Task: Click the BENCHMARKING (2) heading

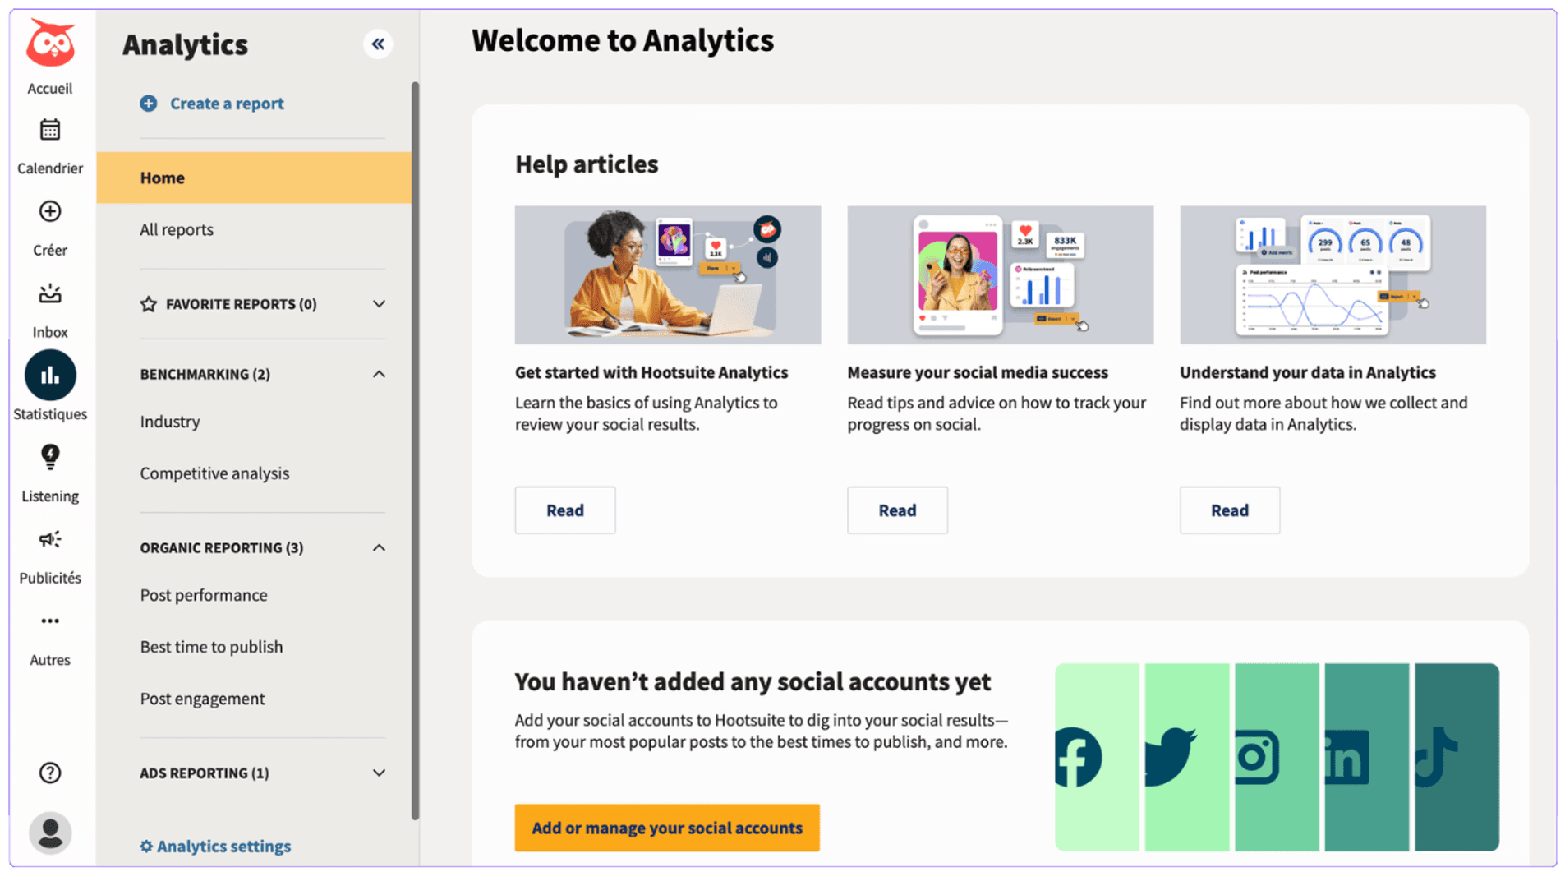Action: (205, 374)
